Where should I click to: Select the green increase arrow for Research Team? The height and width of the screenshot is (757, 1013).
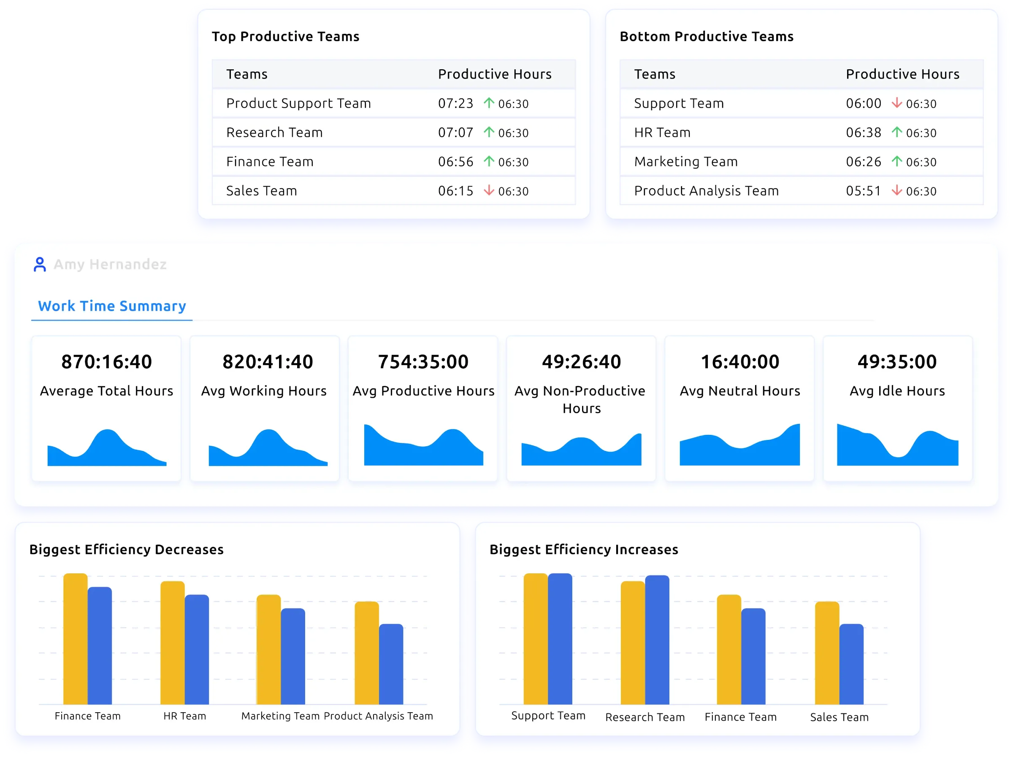pos(489,132)
